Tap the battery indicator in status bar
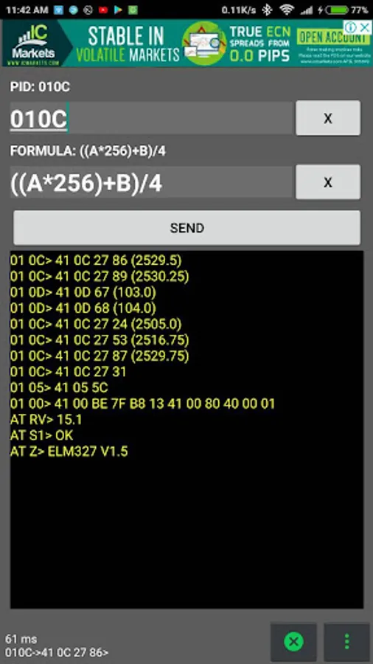The width and height of the screenshot is (373, 664). 337,10
